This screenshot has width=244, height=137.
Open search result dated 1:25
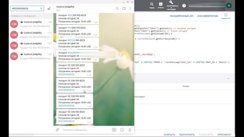[x=31, y=56]
